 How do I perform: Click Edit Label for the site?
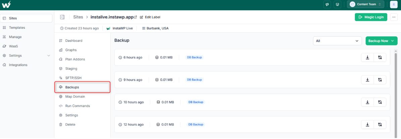coord(150,17)
